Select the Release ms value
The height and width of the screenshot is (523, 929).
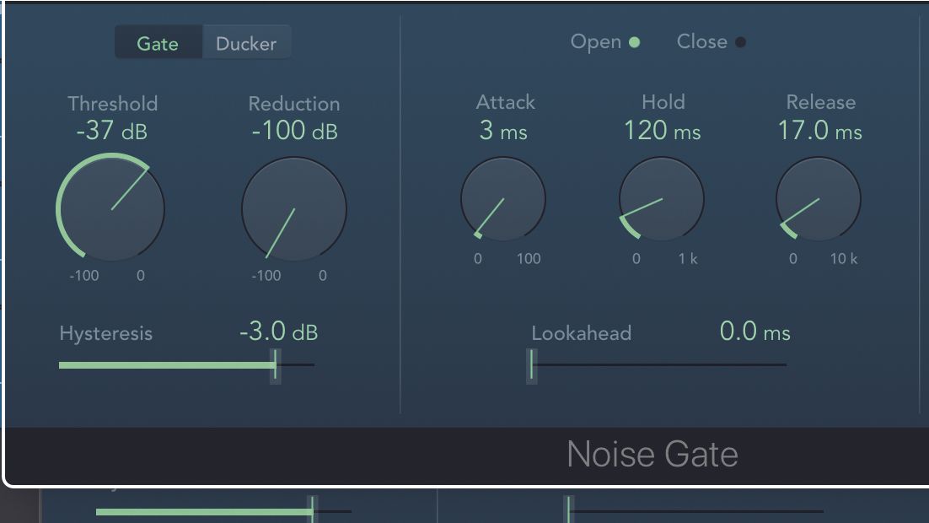(x=819, y=131)
